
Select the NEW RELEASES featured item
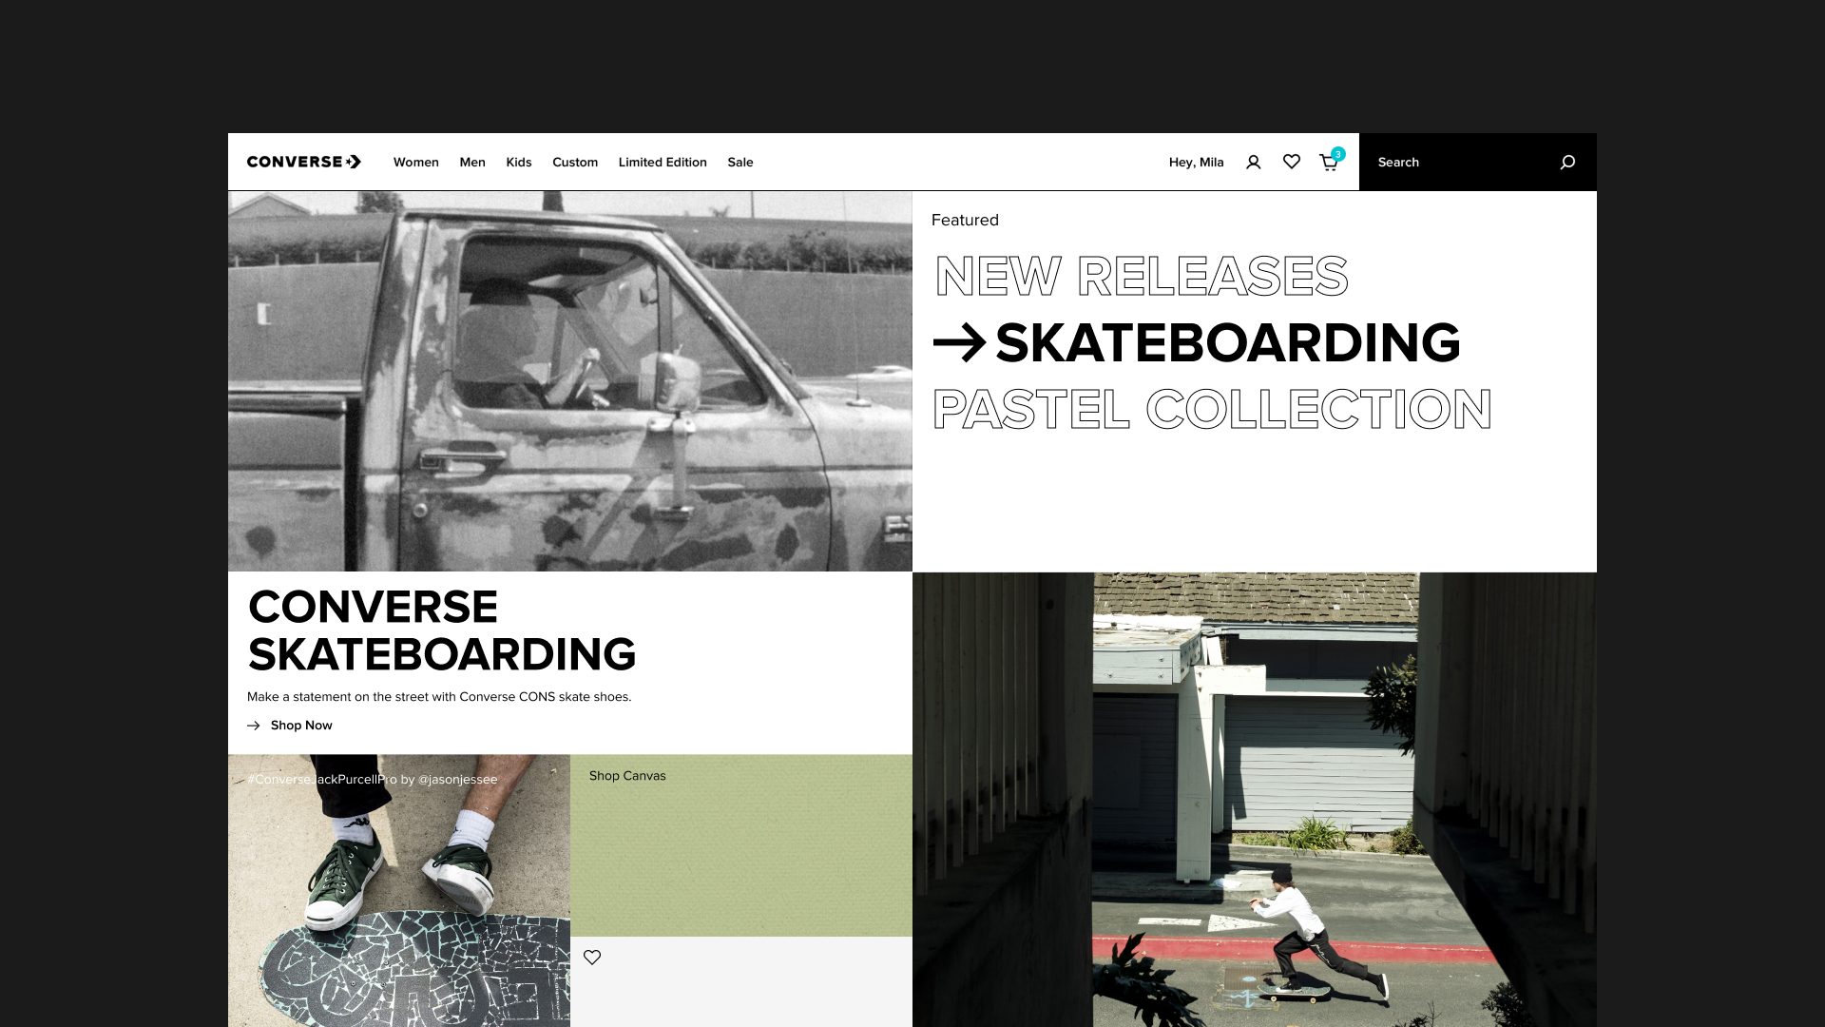pyautogui.click(x=1142, y=277)
